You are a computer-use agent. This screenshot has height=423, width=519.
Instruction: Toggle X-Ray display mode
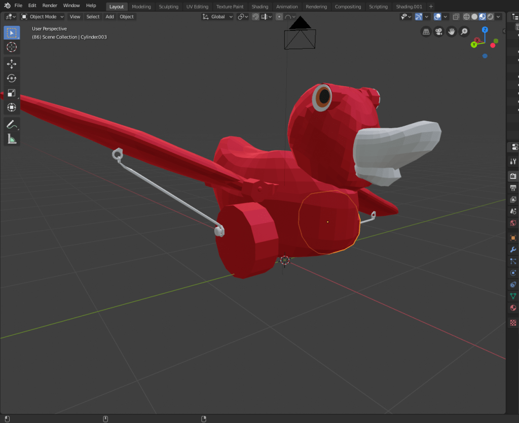click(x=456, y=17)
